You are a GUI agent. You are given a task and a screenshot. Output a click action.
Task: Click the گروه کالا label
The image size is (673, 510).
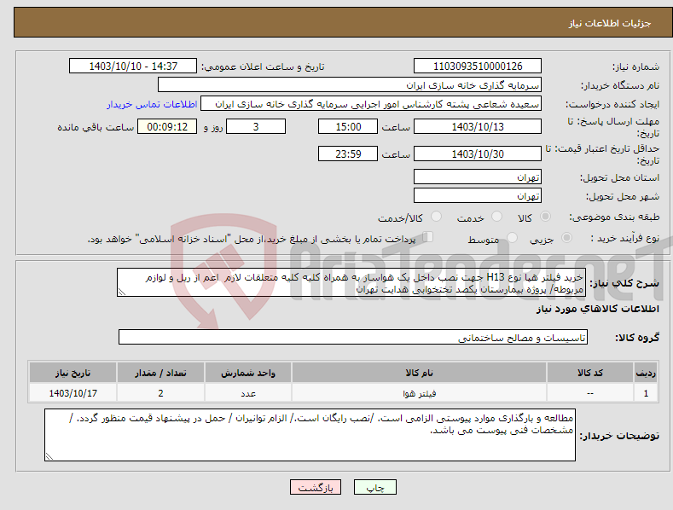[637, 338]
